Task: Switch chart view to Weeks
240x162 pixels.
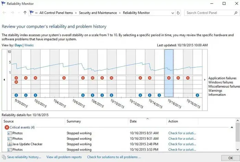Action: tap(29, 45)
